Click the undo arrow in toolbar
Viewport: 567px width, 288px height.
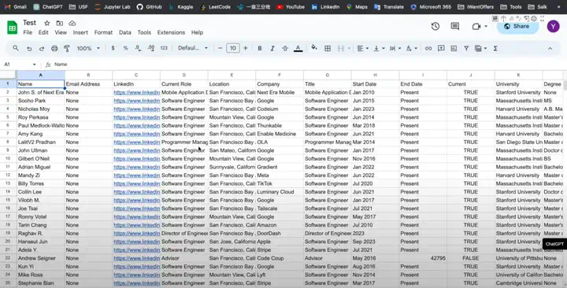click(x=29, y=49)
